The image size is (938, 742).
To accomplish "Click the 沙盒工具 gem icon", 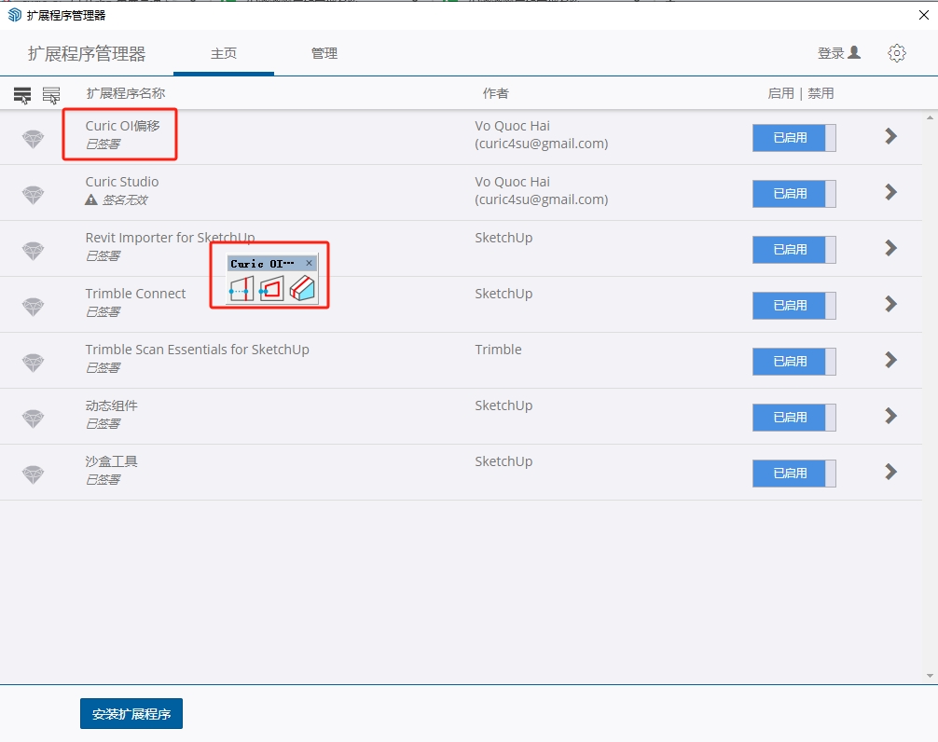I will 33,474.
